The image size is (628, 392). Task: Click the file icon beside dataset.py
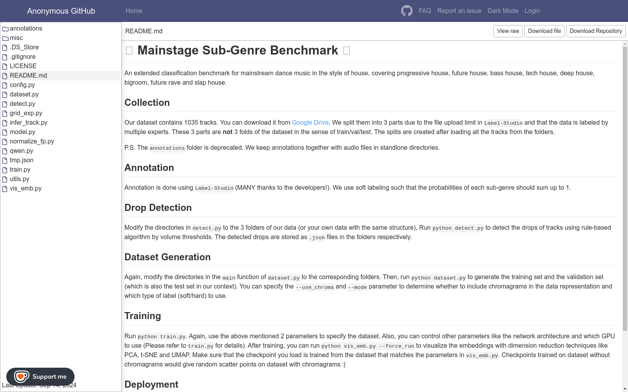[5, 94]
